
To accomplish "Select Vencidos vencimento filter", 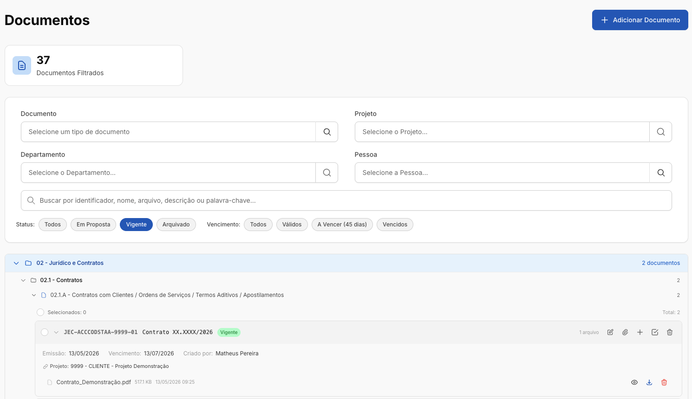I will coord(395,225).
